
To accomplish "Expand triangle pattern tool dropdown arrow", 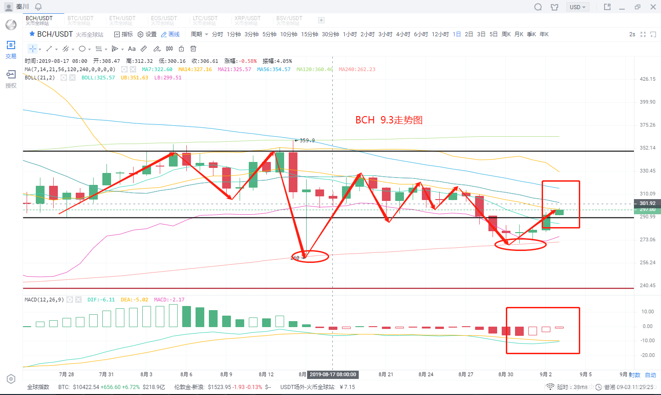I will [x=123, y=49].
